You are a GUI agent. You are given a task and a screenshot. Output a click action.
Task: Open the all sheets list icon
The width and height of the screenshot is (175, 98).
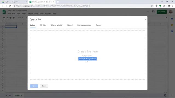click(x=10, y=96)
